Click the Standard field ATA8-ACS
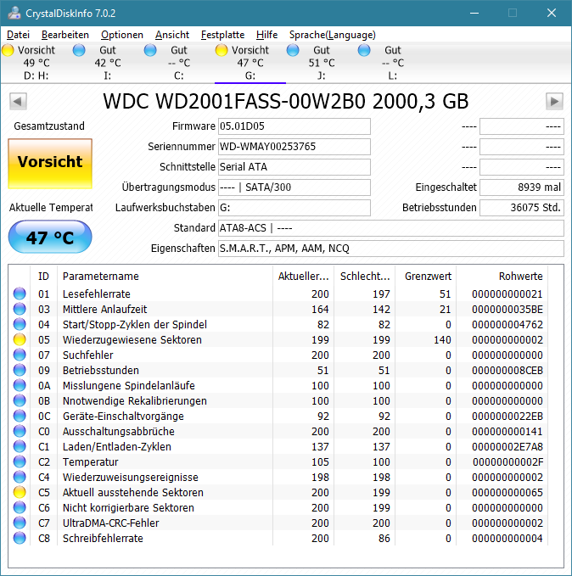572x576 pixels. [x=390, y=228]
